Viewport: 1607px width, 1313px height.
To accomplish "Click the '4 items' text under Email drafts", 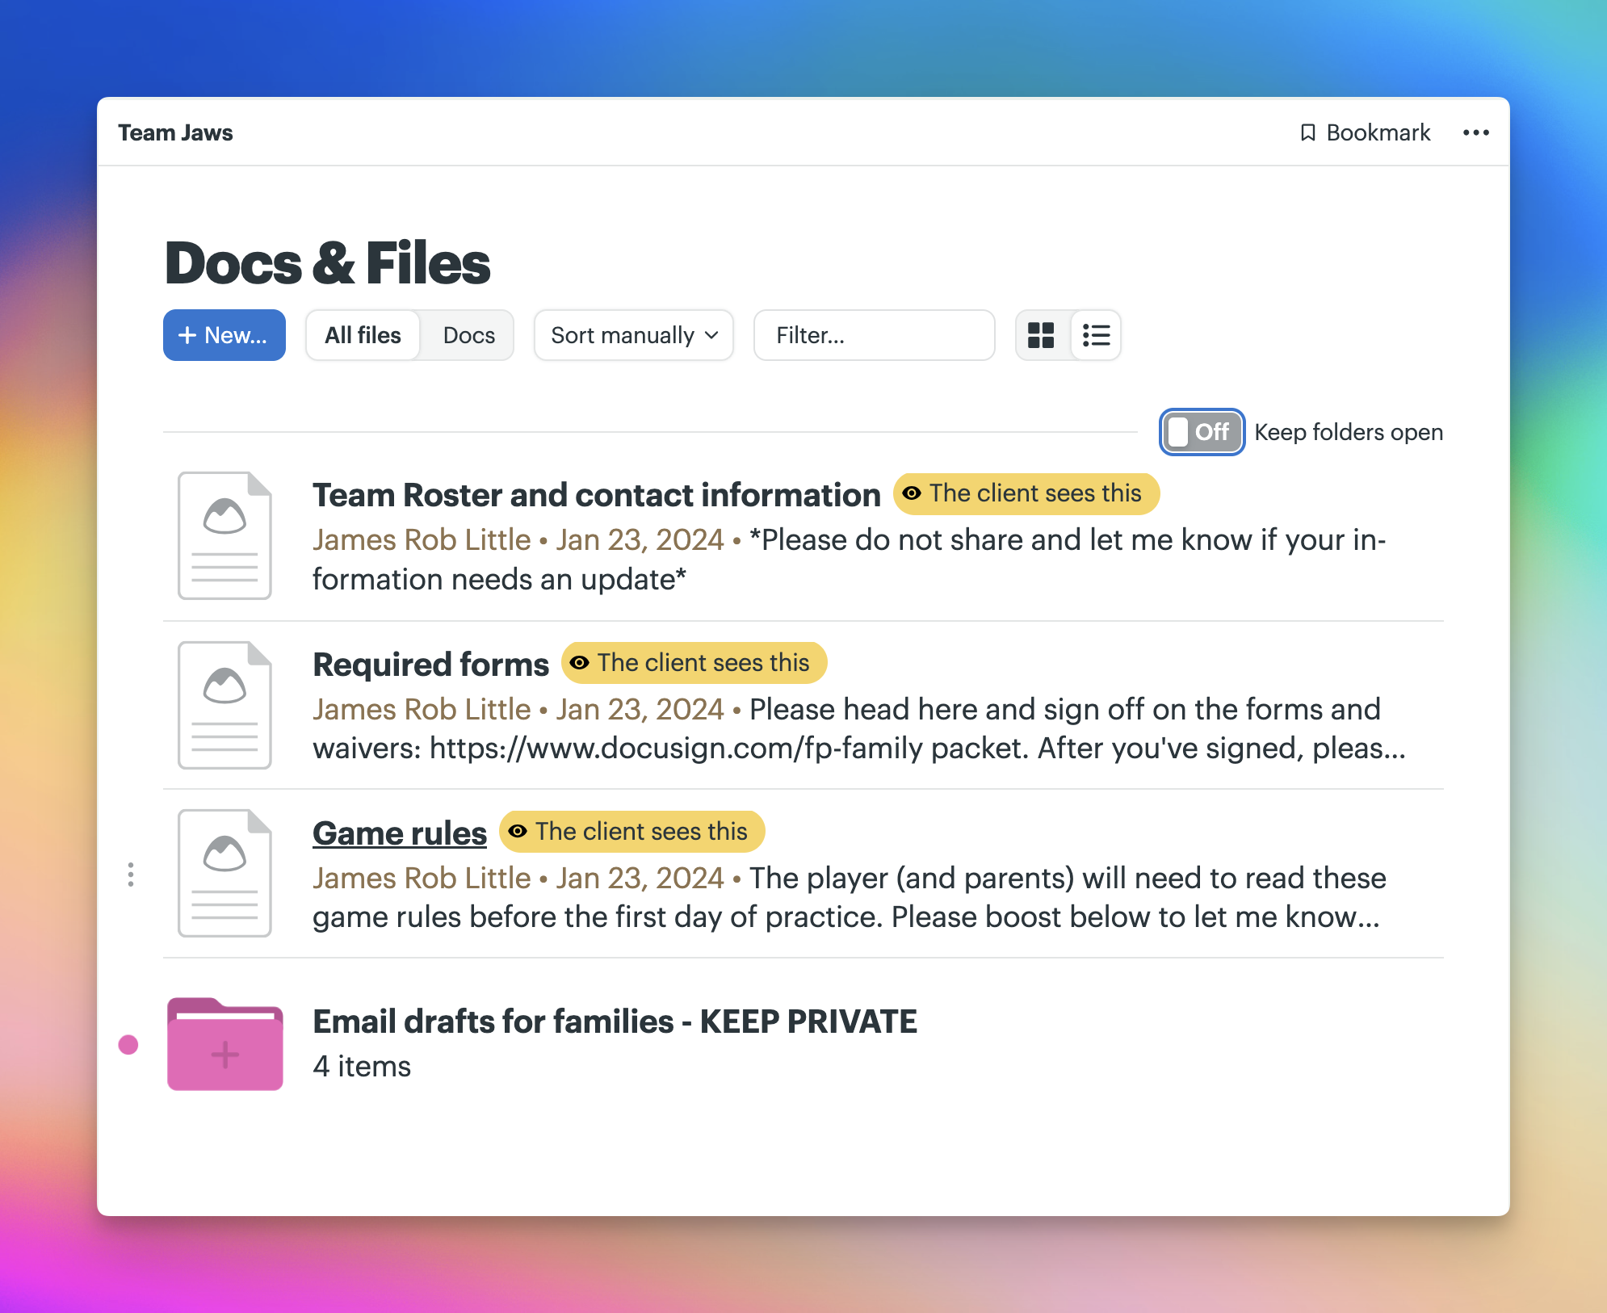I will tap(362, 1067).
